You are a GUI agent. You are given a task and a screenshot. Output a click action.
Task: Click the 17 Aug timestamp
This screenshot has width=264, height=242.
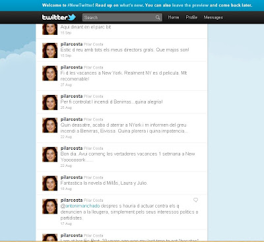(x=66, y=224)
